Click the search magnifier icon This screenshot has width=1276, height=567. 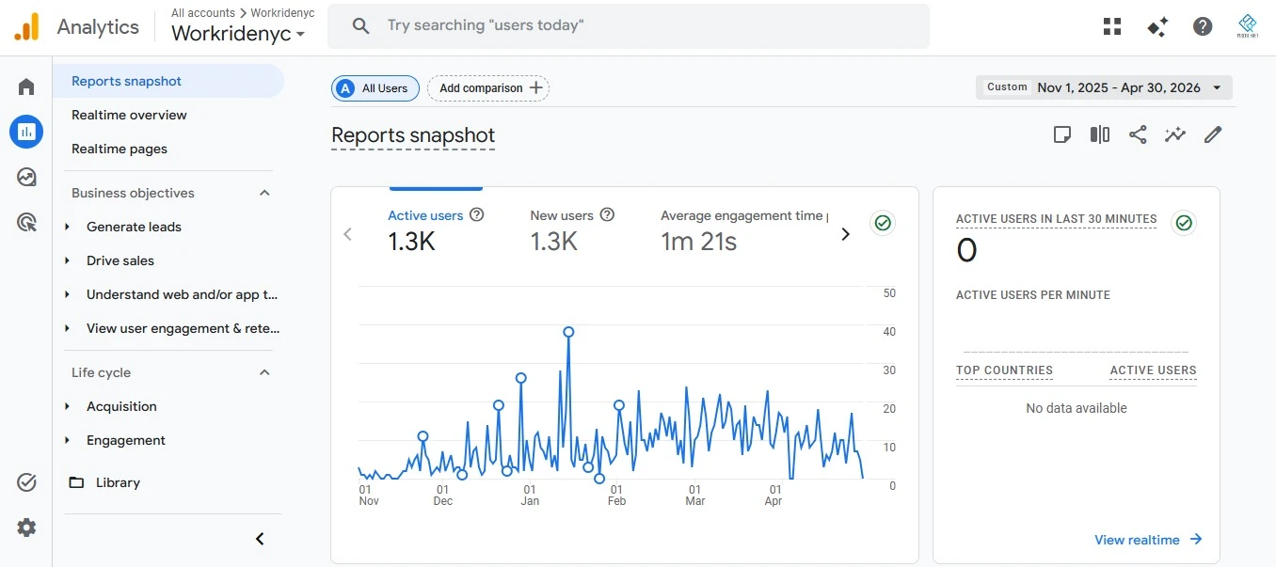click(360, 26)
